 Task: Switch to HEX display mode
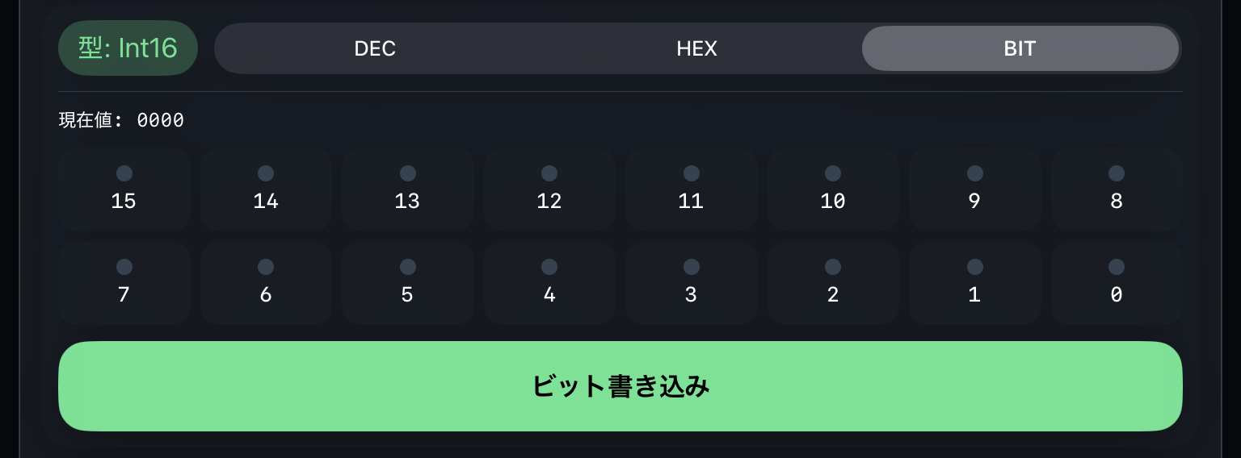click(697, 48)
